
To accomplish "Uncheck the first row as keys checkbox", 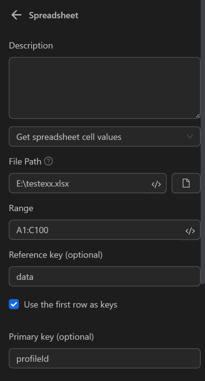I will [x=14, y=305].
